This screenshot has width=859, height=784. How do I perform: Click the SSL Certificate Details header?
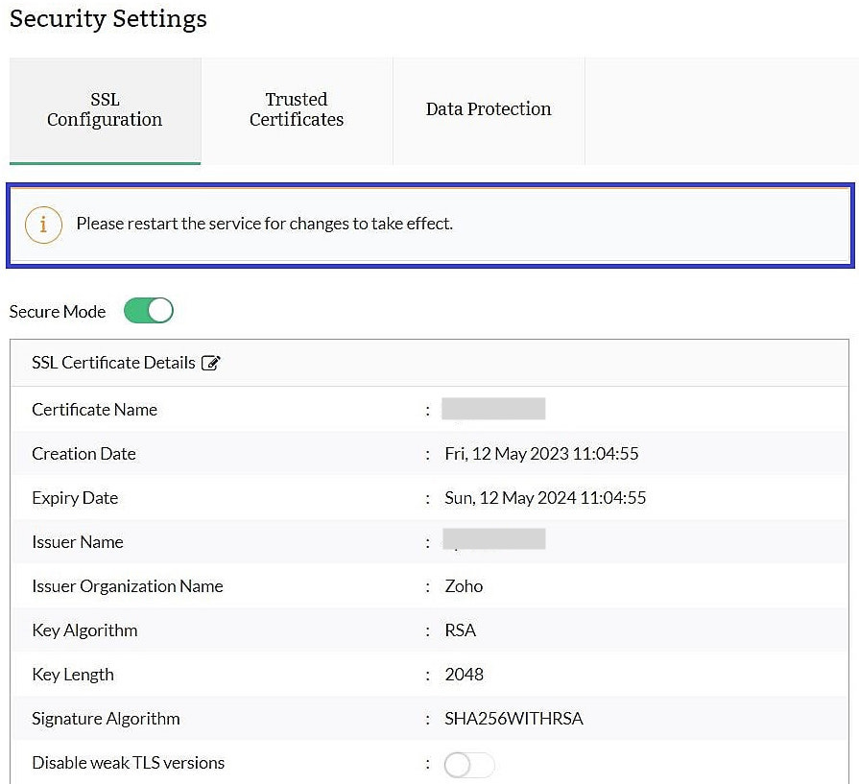point(112,362)
